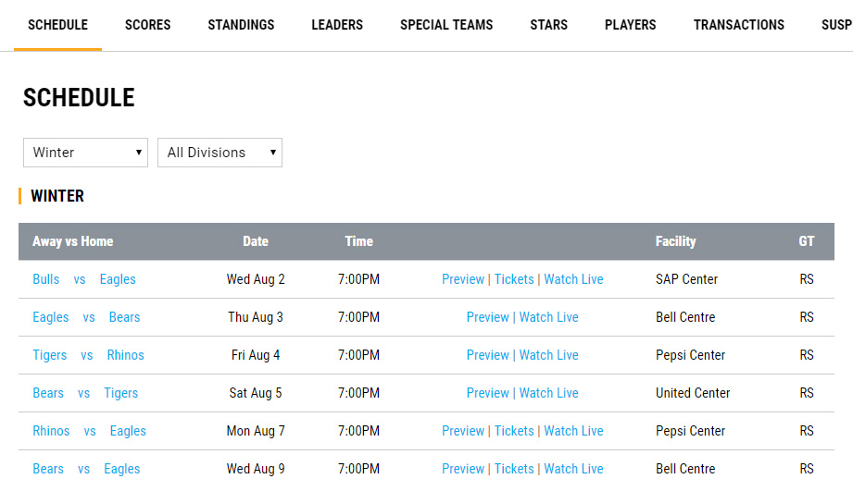Switch to the Scores tab

point(147,25)
